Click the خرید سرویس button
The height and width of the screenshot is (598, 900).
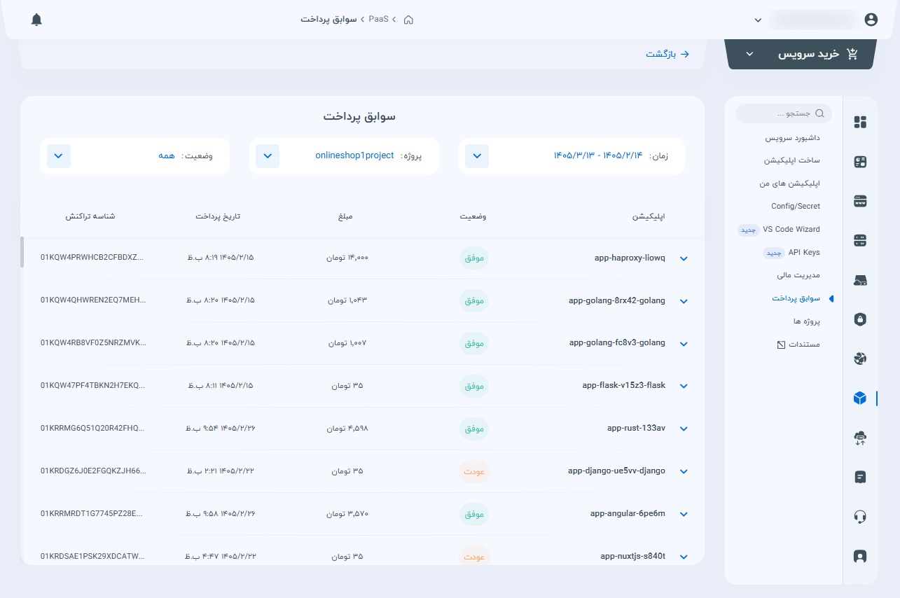coord(801,54)
